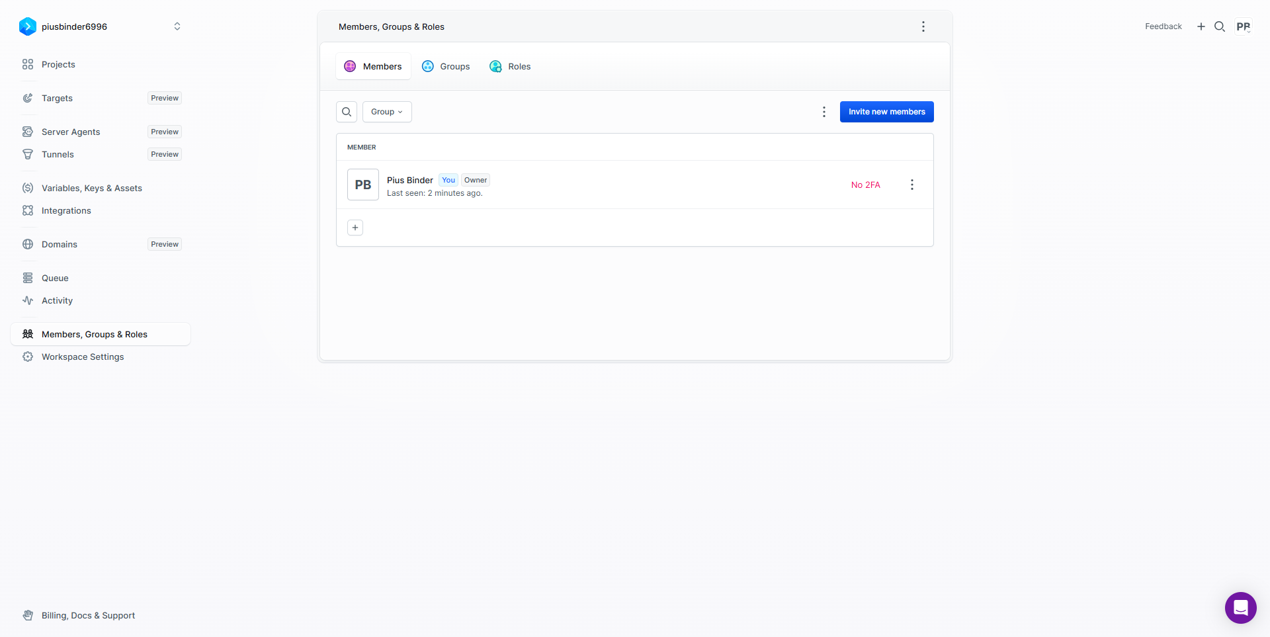The width and height of the screenshot is (1270, 637).
Task: Open the PR user avatar menu
Action: point(1243,26)
